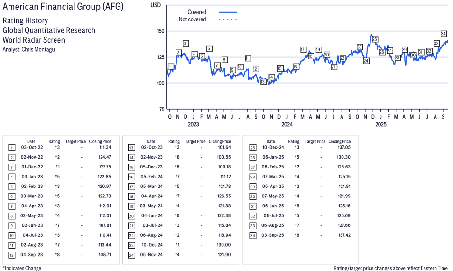The width and height of the screenshot is (453, 271).
Task: Click the blue Covered legend line
Action: click(x=228, y=12)
